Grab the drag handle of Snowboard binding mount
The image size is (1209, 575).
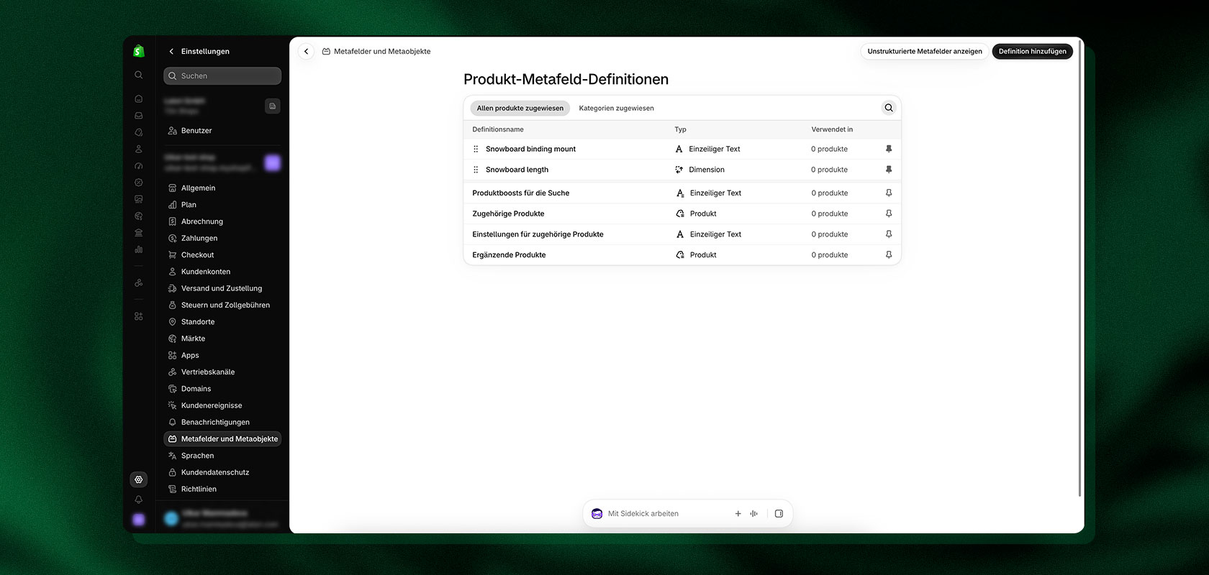point(476,149)
